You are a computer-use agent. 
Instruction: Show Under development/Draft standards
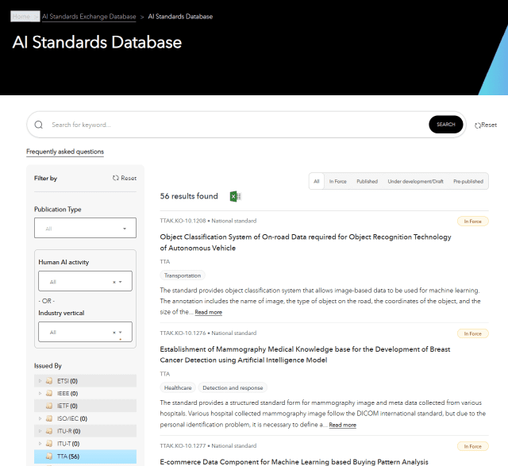pos(415,182)
